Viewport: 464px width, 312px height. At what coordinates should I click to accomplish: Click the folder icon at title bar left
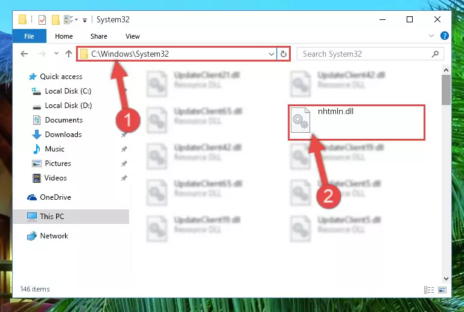[x=22, y=19]
